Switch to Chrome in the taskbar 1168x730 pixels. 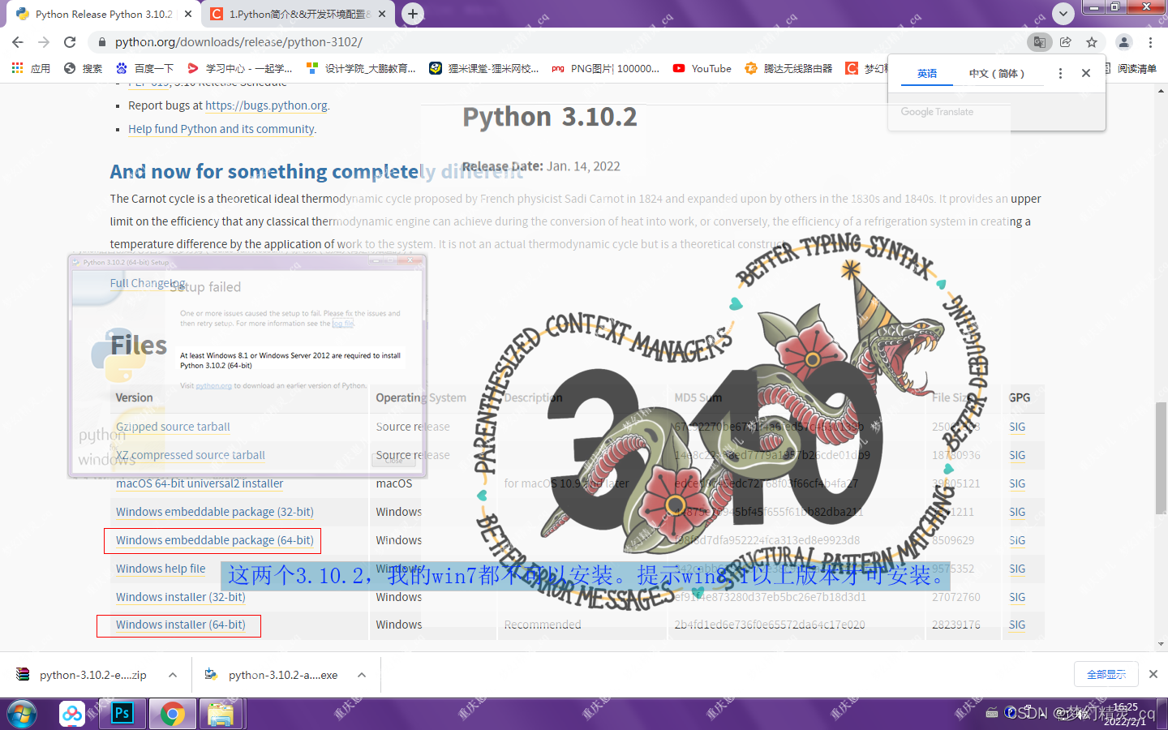(x=172, y=714)
